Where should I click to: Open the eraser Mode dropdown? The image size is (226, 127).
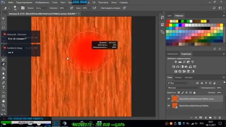pyautogui.click(x=42, y=8)
